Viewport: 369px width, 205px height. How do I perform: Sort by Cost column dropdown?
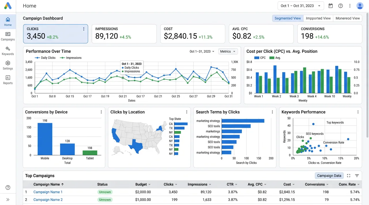[x=293, y=185]
